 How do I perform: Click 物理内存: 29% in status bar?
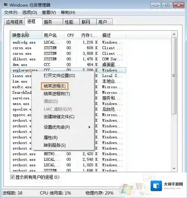coord(100,193)
